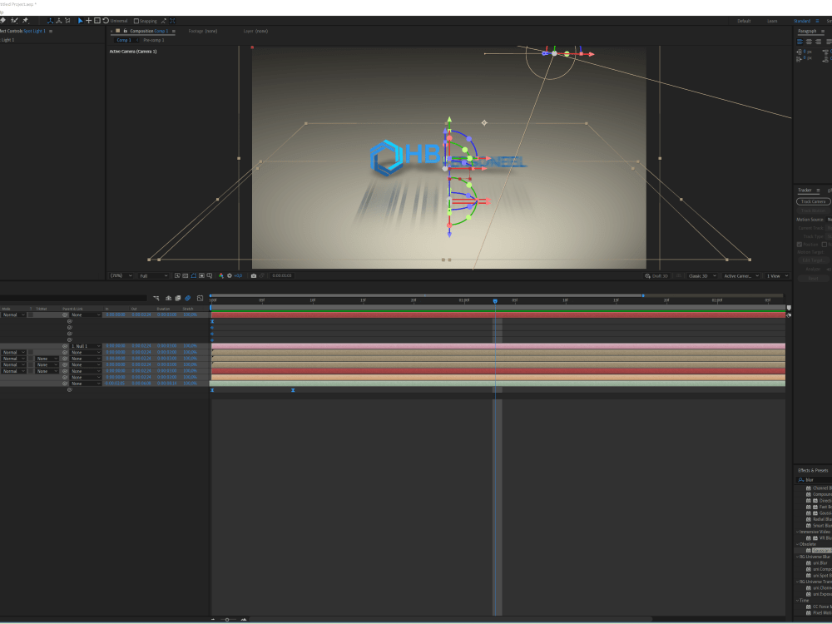This screenshot has width=832, height=624.
Task: Click the grid and guide options icon
Action: [x=210, y=276]
